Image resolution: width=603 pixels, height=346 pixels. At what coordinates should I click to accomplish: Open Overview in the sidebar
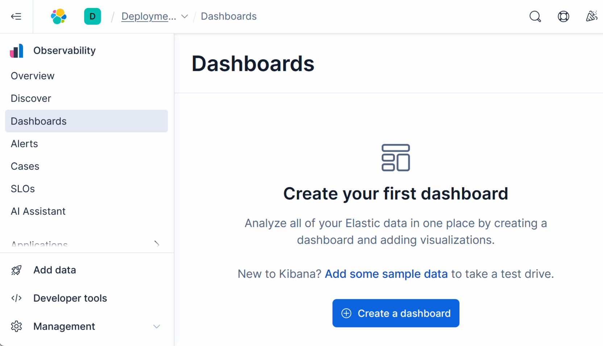[x=33, y=76]
